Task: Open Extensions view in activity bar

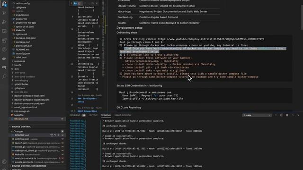Action: (4, 40)
